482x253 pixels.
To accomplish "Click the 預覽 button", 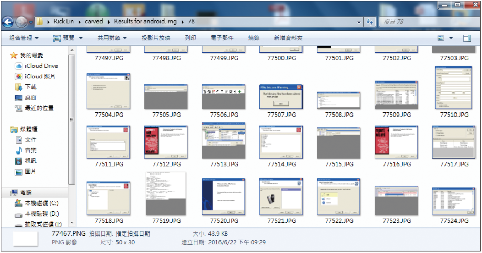I will [x=64, y=38].
